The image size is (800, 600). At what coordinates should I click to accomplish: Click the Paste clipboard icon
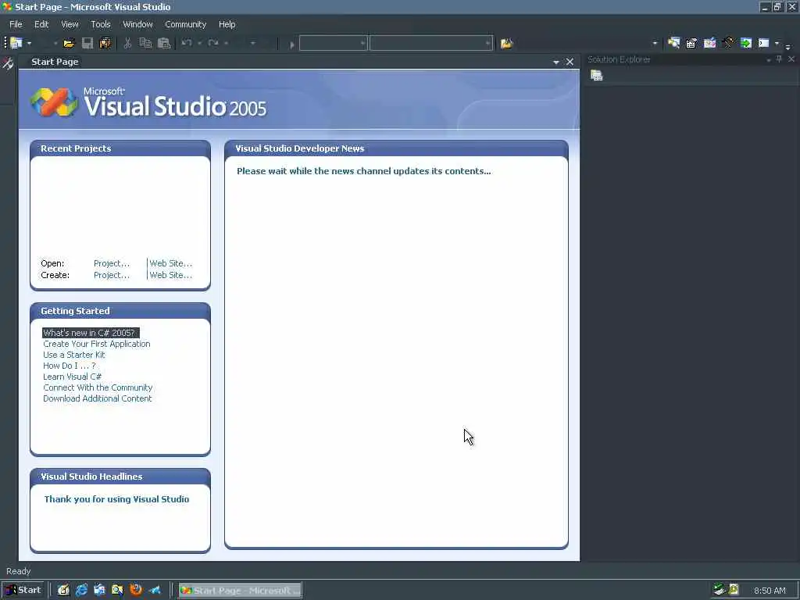point(164,44)
